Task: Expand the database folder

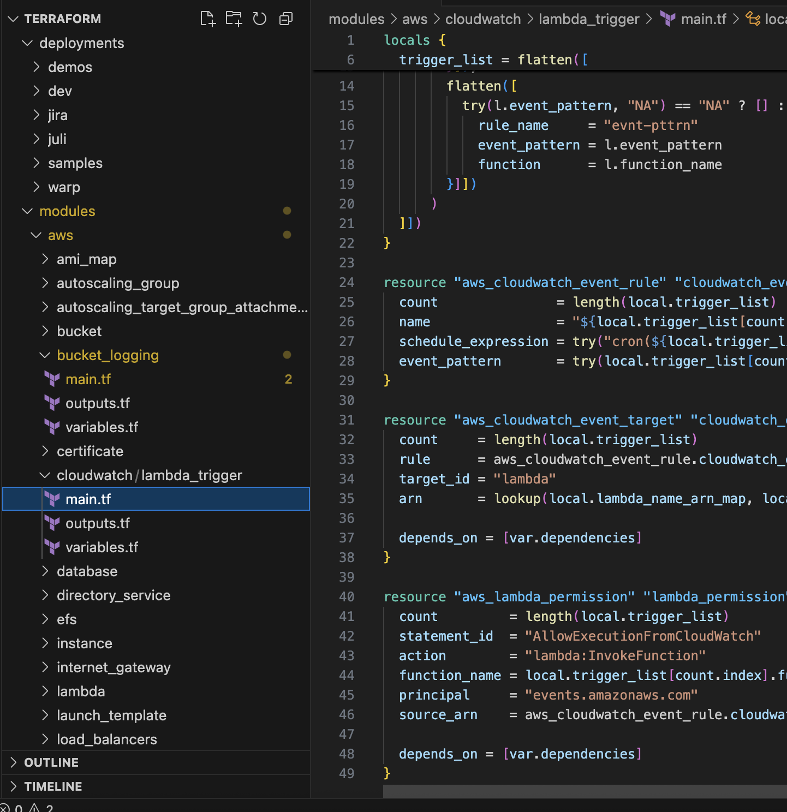Action: click(x=45, y=571)
